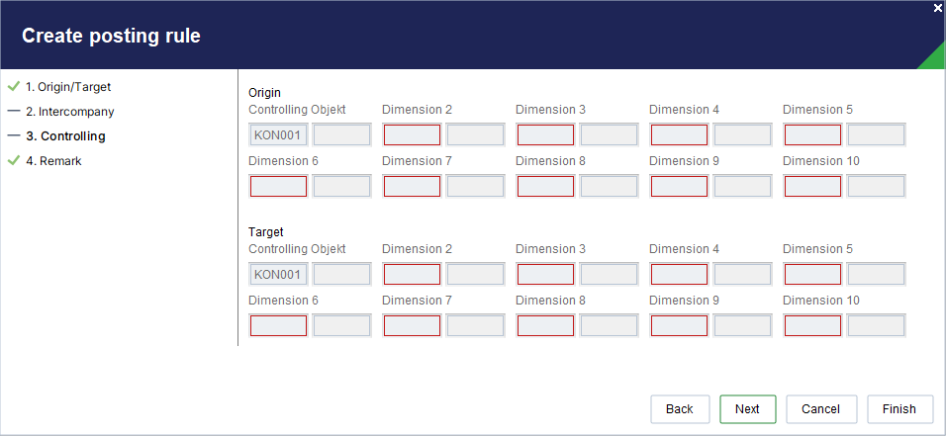
Task: Select Target Dimension 9 code field
Action: pyautogui.click(x=680, y=325)
